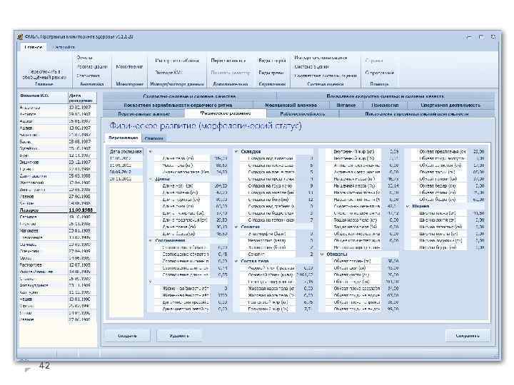Click the Длина предплечья (см) value field

click(x=219, y=220)
